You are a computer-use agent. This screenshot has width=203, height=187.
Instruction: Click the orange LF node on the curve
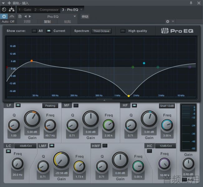click(x=31, y=61)
